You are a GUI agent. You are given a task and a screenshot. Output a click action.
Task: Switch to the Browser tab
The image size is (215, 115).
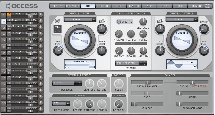click(72, 6)
